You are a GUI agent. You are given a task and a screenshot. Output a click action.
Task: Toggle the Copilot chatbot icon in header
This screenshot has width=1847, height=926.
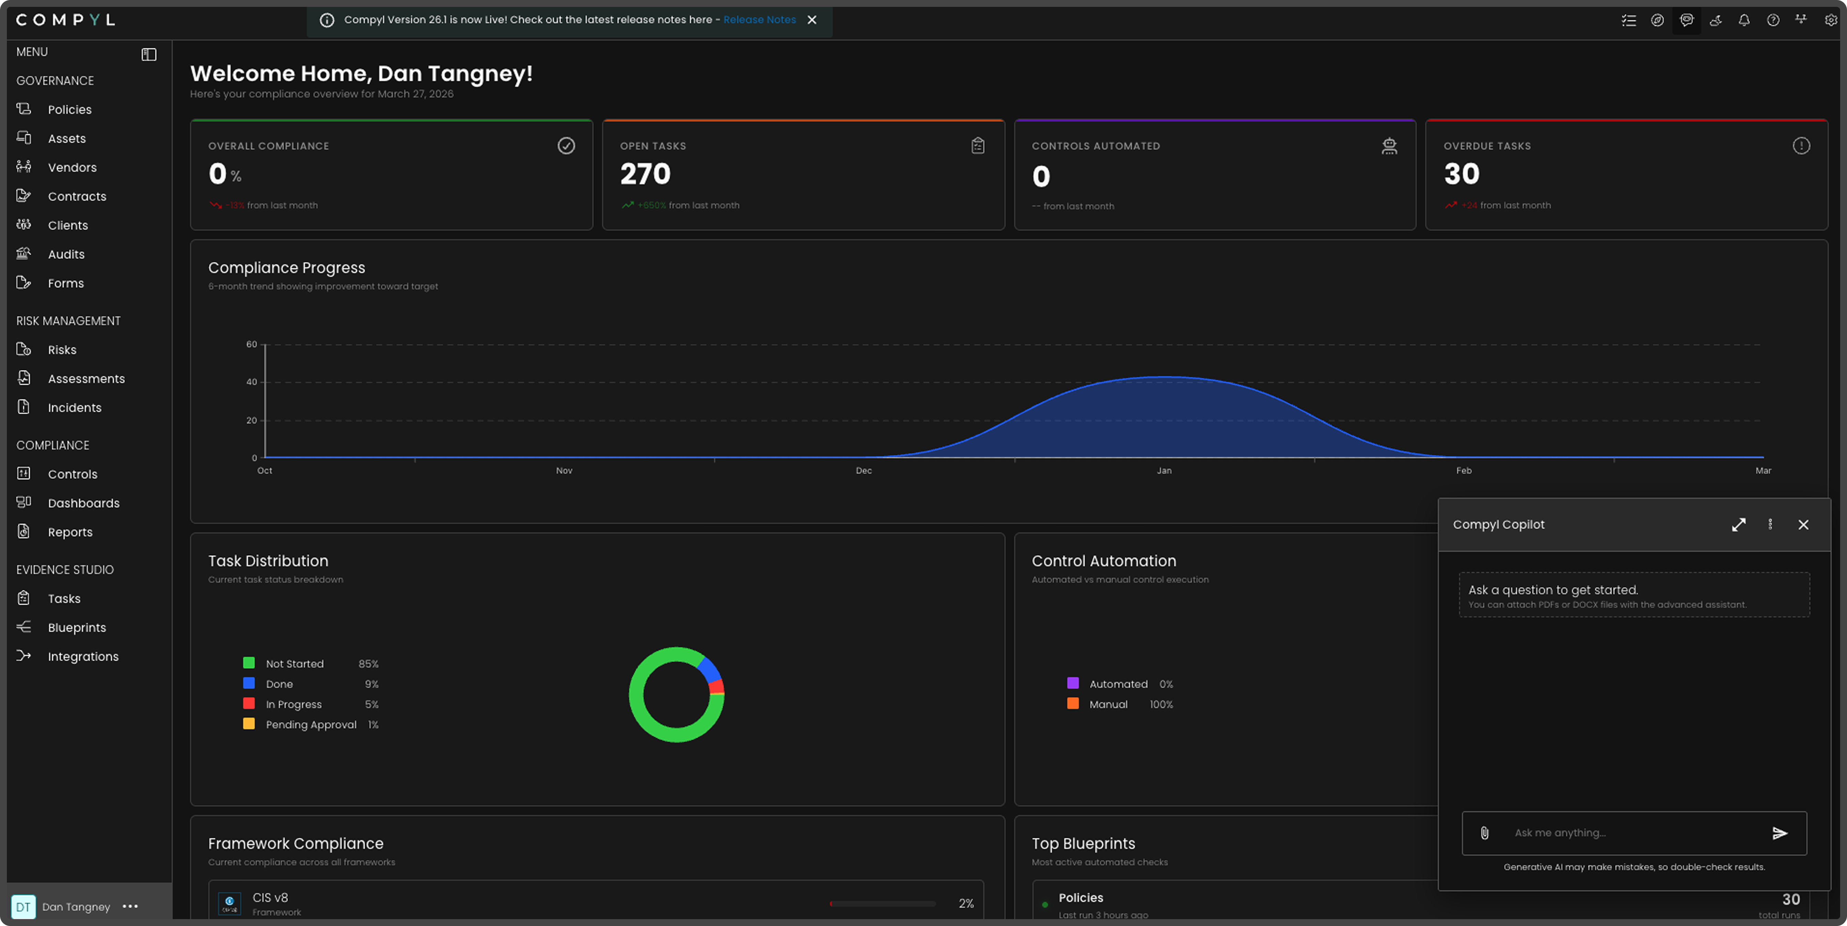click(1687, 20)
